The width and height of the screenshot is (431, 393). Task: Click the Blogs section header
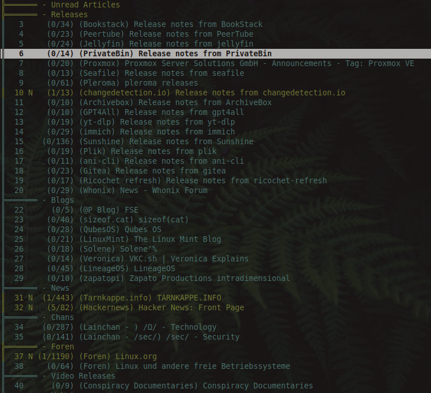[x=63, y=200]
